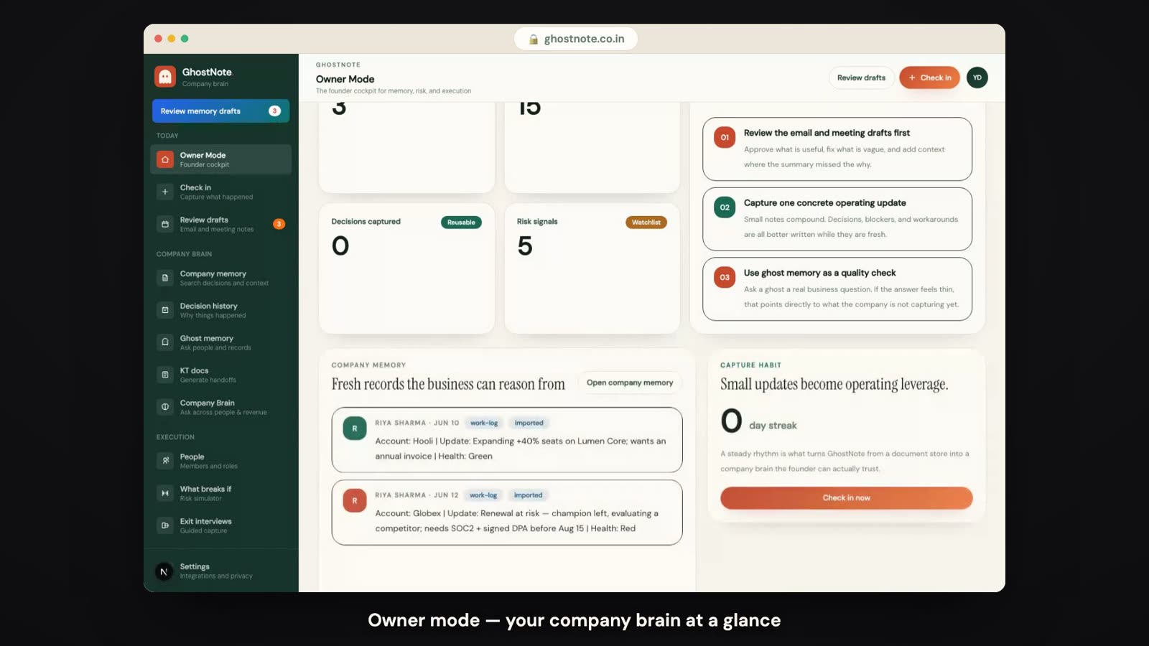Open the Owner Mode menu item
Viewport: 1149px width, 646px height.
point(220,159)
